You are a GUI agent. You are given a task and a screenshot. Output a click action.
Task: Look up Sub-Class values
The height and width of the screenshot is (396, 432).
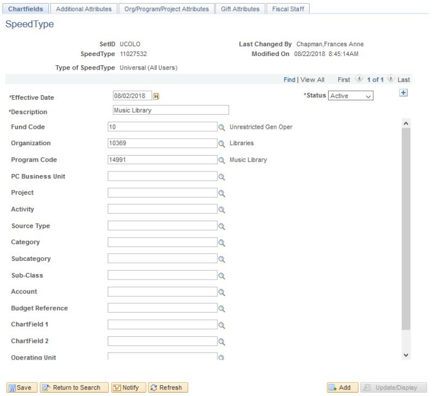(221, 276)
